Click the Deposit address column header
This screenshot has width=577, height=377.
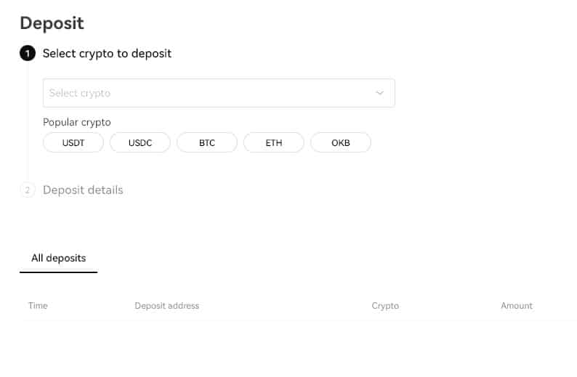click(x=166, y=306)
